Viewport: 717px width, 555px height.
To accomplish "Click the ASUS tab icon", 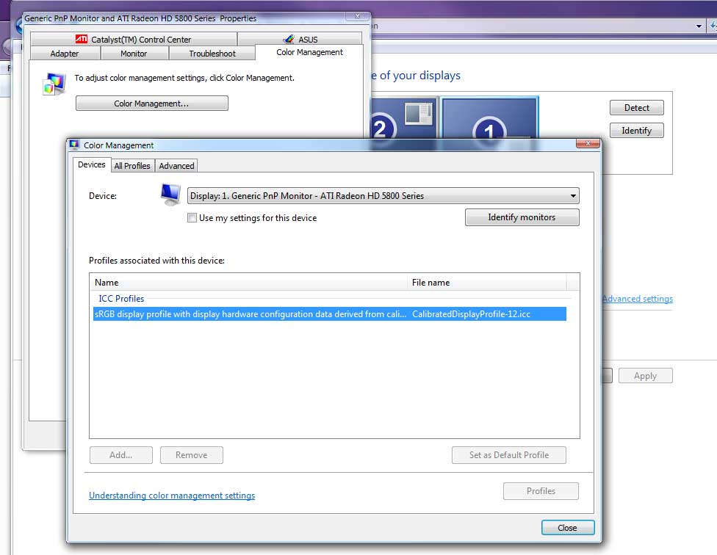I will (289, 40).
